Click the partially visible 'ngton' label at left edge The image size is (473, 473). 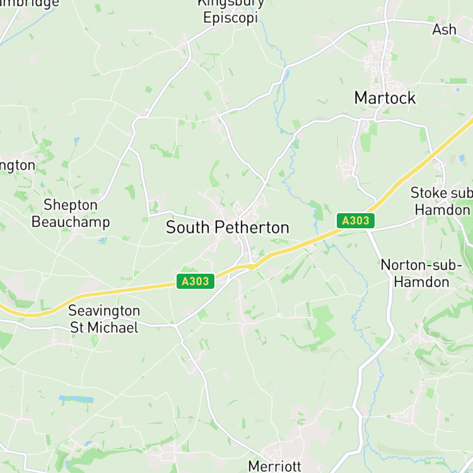(18, 166)
